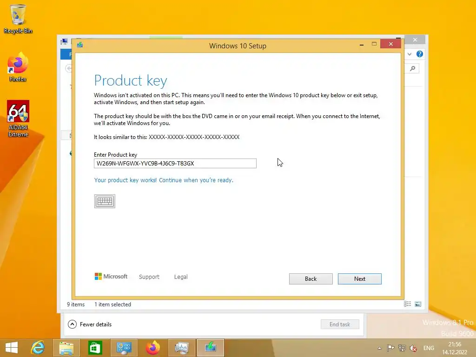
Task: Select the Firefox desktop shortcut
Action: (x=18, y=67)
